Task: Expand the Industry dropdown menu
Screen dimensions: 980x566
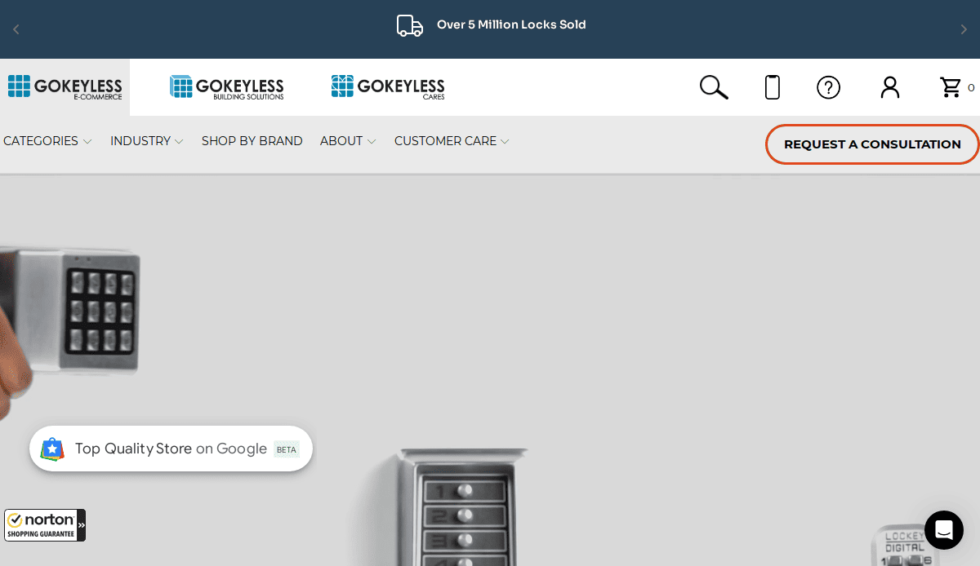Action: point(146,141)
